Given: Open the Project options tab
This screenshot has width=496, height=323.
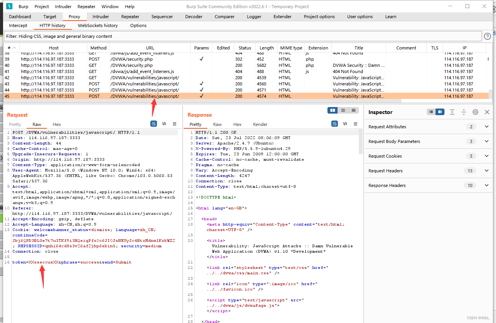Looking at the screenshot, I should coord(319,17).
